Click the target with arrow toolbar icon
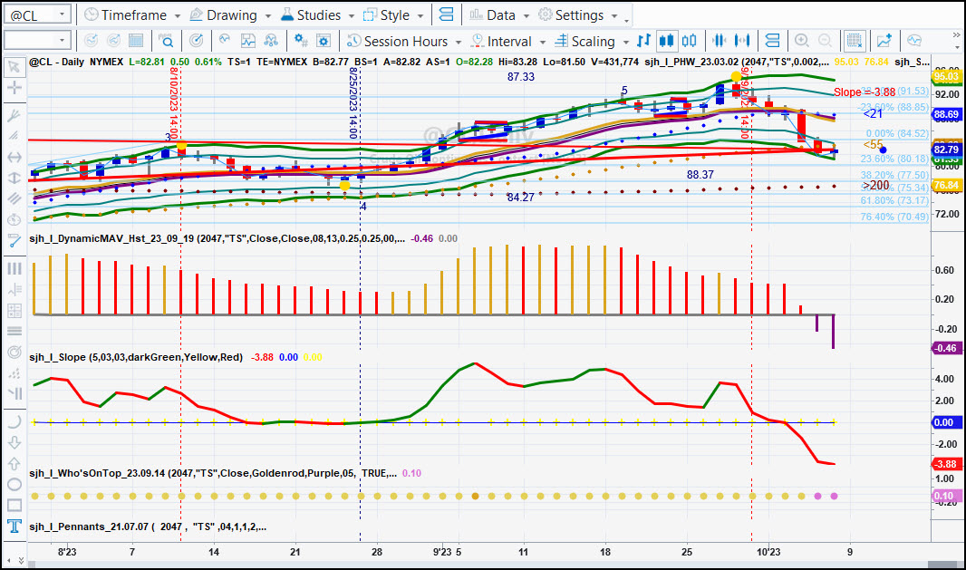 click(197, 41)
